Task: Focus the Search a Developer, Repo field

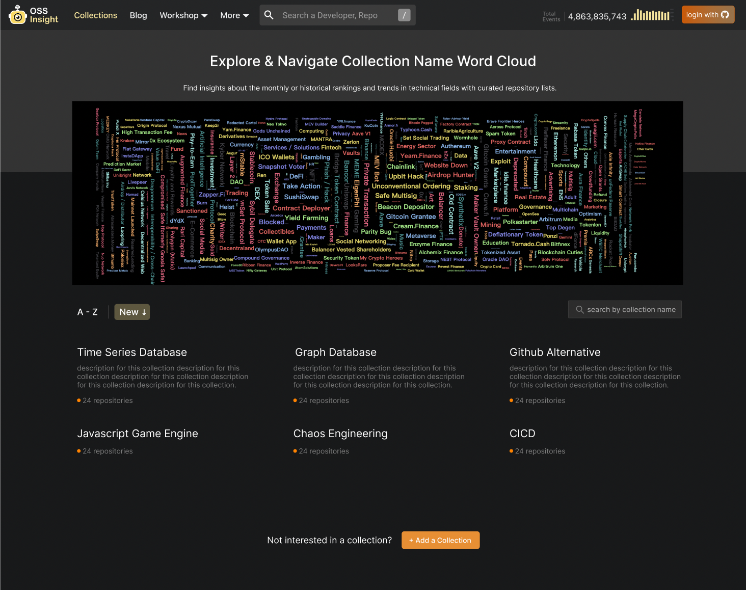Action: pyautogui.click(x=337, y=15)
